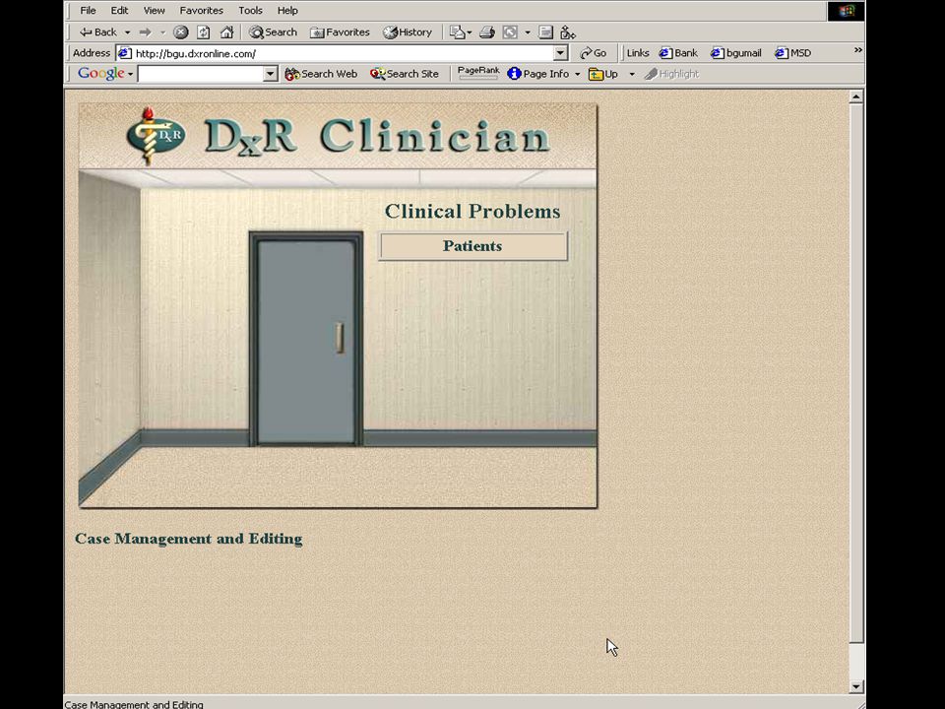Click the Patients button
This screenshot has width=945, height=709.
point(473,246)
